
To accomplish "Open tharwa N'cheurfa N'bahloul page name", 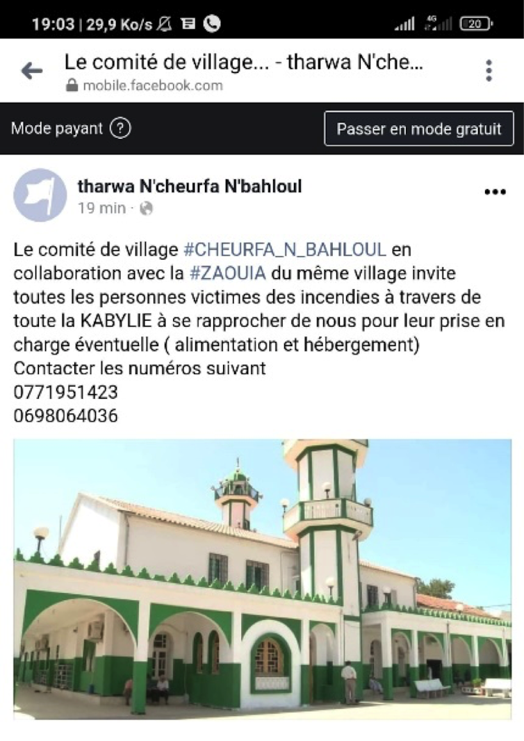I will coord(190,186).
